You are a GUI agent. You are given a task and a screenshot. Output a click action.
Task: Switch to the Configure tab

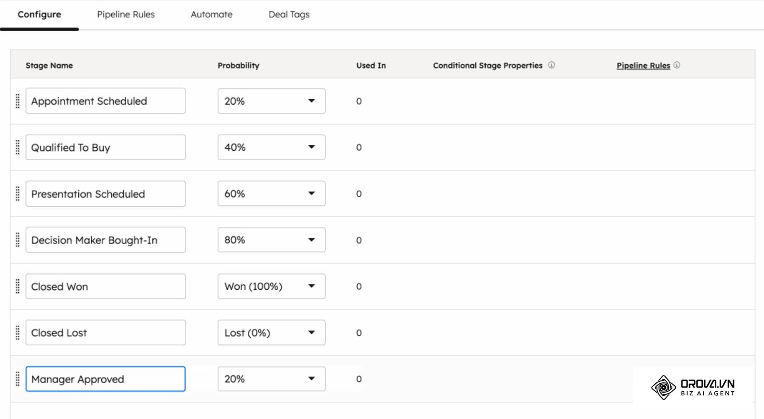(39, 14)
